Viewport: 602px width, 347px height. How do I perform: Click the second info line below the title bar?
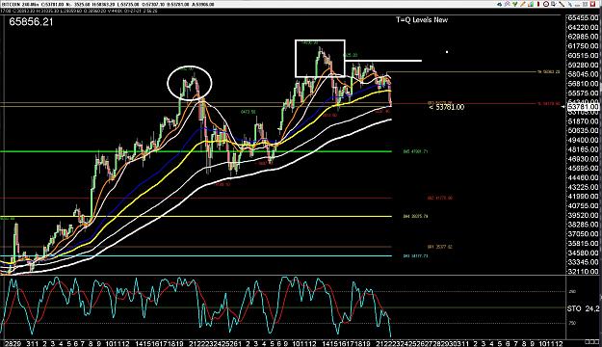79,11
